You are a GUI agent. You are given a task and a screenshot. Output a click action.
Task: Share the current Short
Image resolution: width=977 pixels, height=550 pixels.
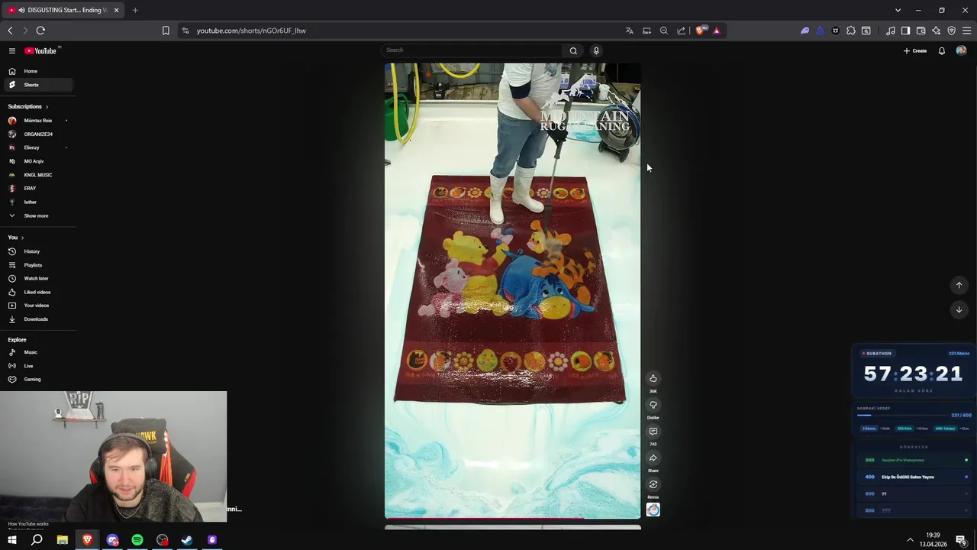653,458
